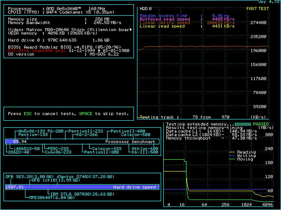Click the Ver 4.78 version label
This screenshot has height=210, width=281.
269,2
